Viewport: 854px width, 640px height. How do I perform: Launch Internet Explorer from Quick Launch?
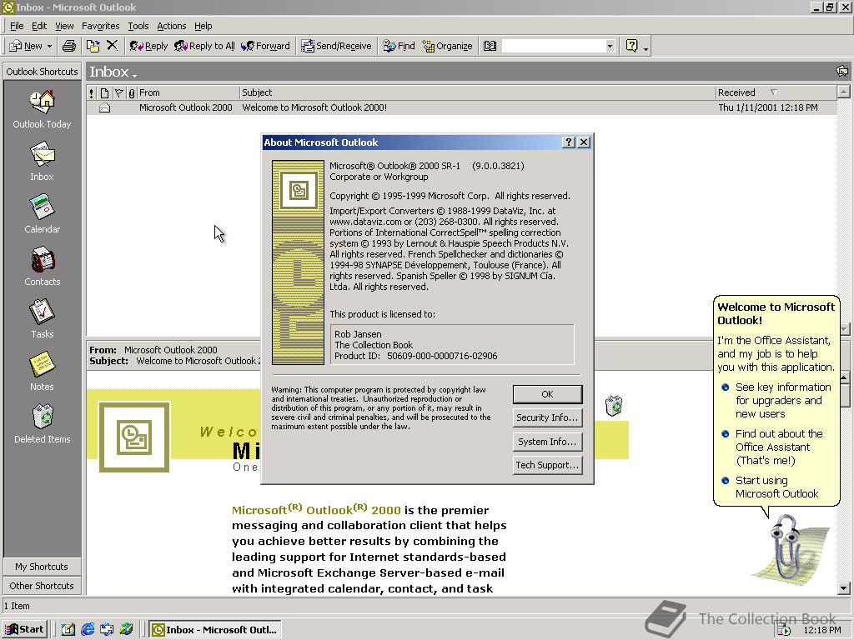click(x=87, y=629)
